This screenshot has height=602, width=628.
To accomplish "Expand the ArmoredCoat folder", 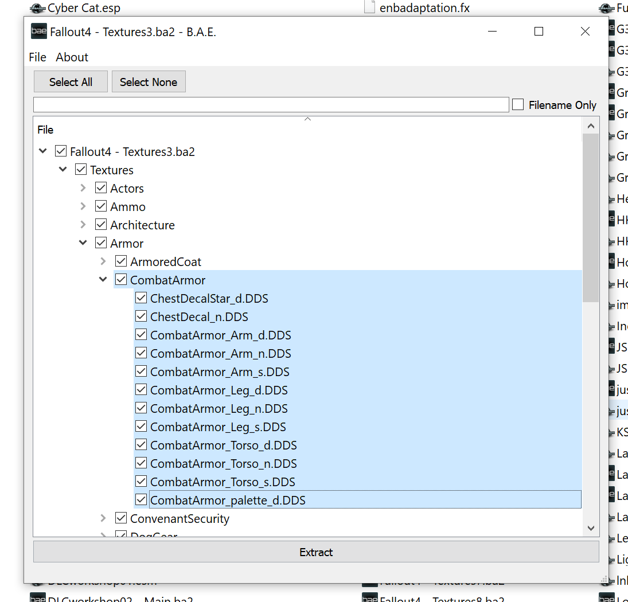I will [103, 261].
